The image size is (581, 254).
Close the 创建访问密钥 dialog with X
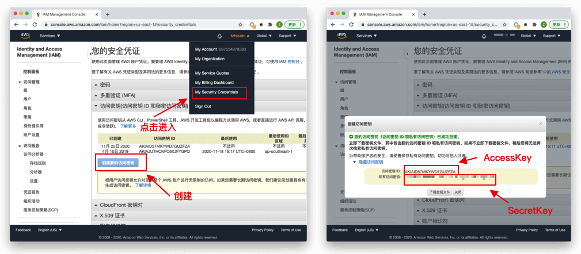[541, 123]
